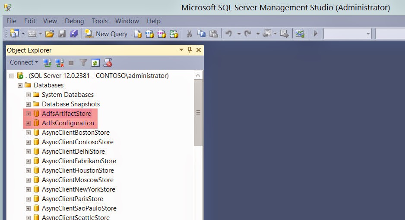Click the Connect Object Explorer icon

47,62
